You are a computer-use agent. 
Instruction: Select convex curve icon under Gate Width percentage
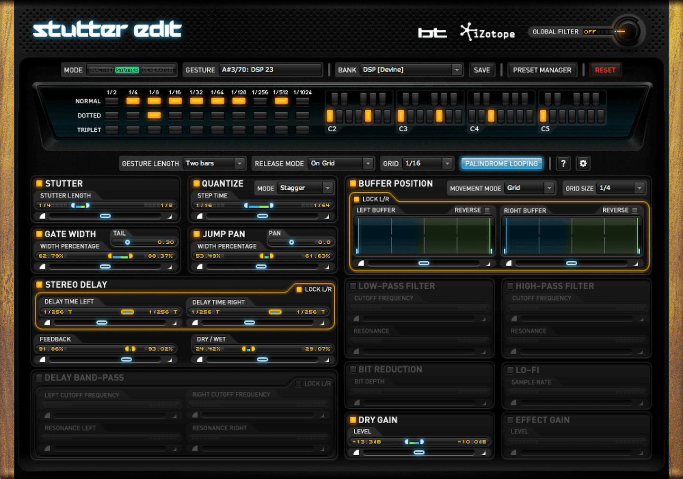[43, 267]
